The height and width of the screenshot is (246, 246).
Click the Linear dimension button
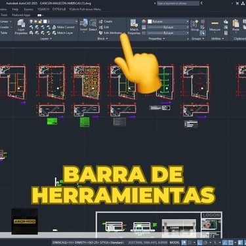(5, 22)
